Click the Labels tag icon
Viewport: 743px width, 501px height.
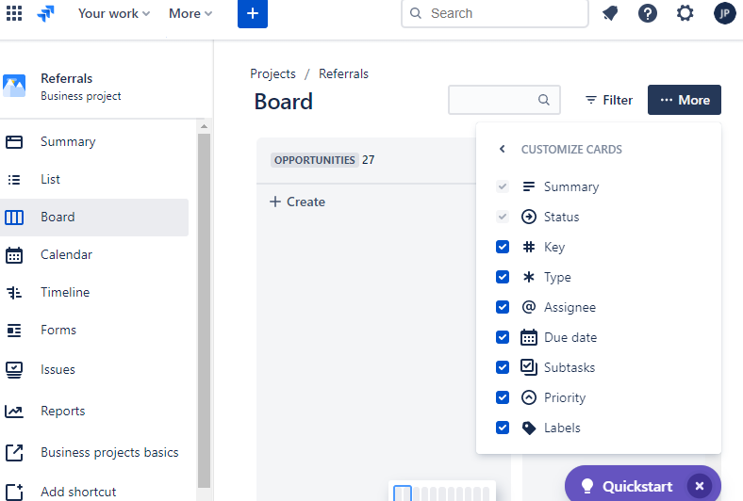(x=529, y=428)
